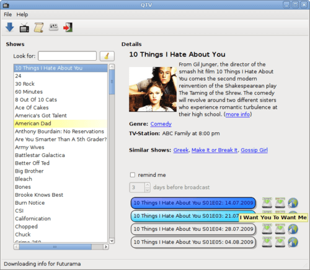Image resolution: width=310 pixels, height=270 pixels.
Task: Select America's Got Talent in the list
Action: click(x=61, y=115)
